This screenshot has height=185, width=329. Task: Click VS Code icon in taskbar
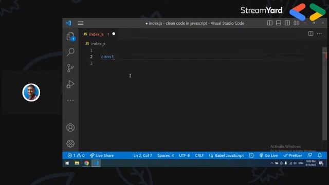[x=96, y=163]
